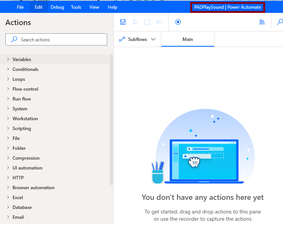Expand the Conditionals action group

point(54,69)
